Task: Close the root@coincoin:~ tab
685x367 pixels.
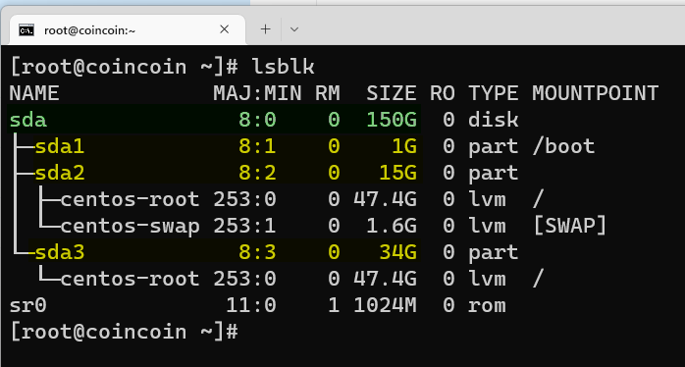Action: [x=224, y=29]
